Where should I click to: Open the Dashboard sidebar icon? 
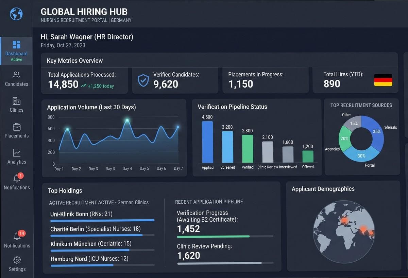[x=16, y=45]
